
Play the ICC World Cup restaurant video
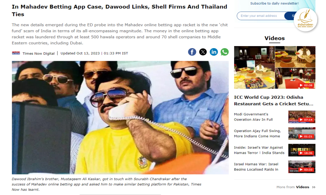click(274, 67)
